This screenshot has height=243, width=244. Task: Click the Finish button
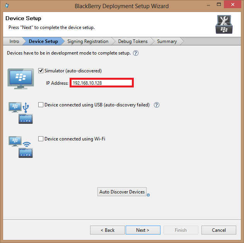click(181, 230)
